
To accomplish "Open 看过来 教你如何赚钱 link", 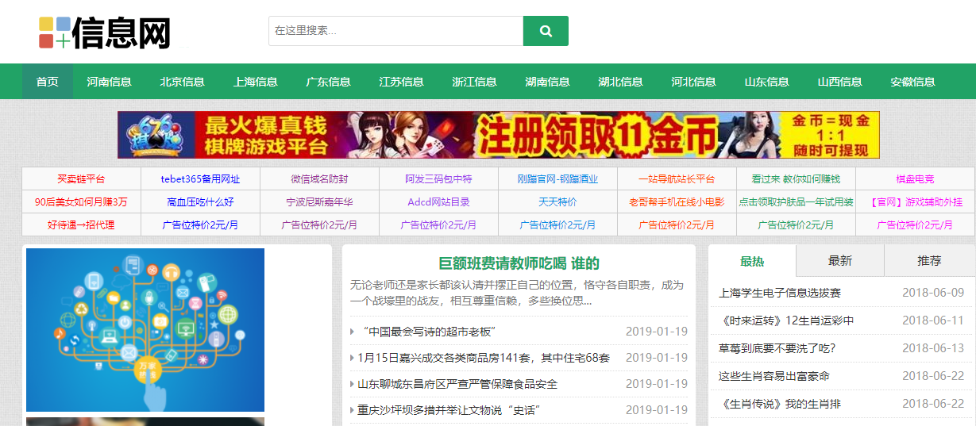I will click(x=796, y=179).
